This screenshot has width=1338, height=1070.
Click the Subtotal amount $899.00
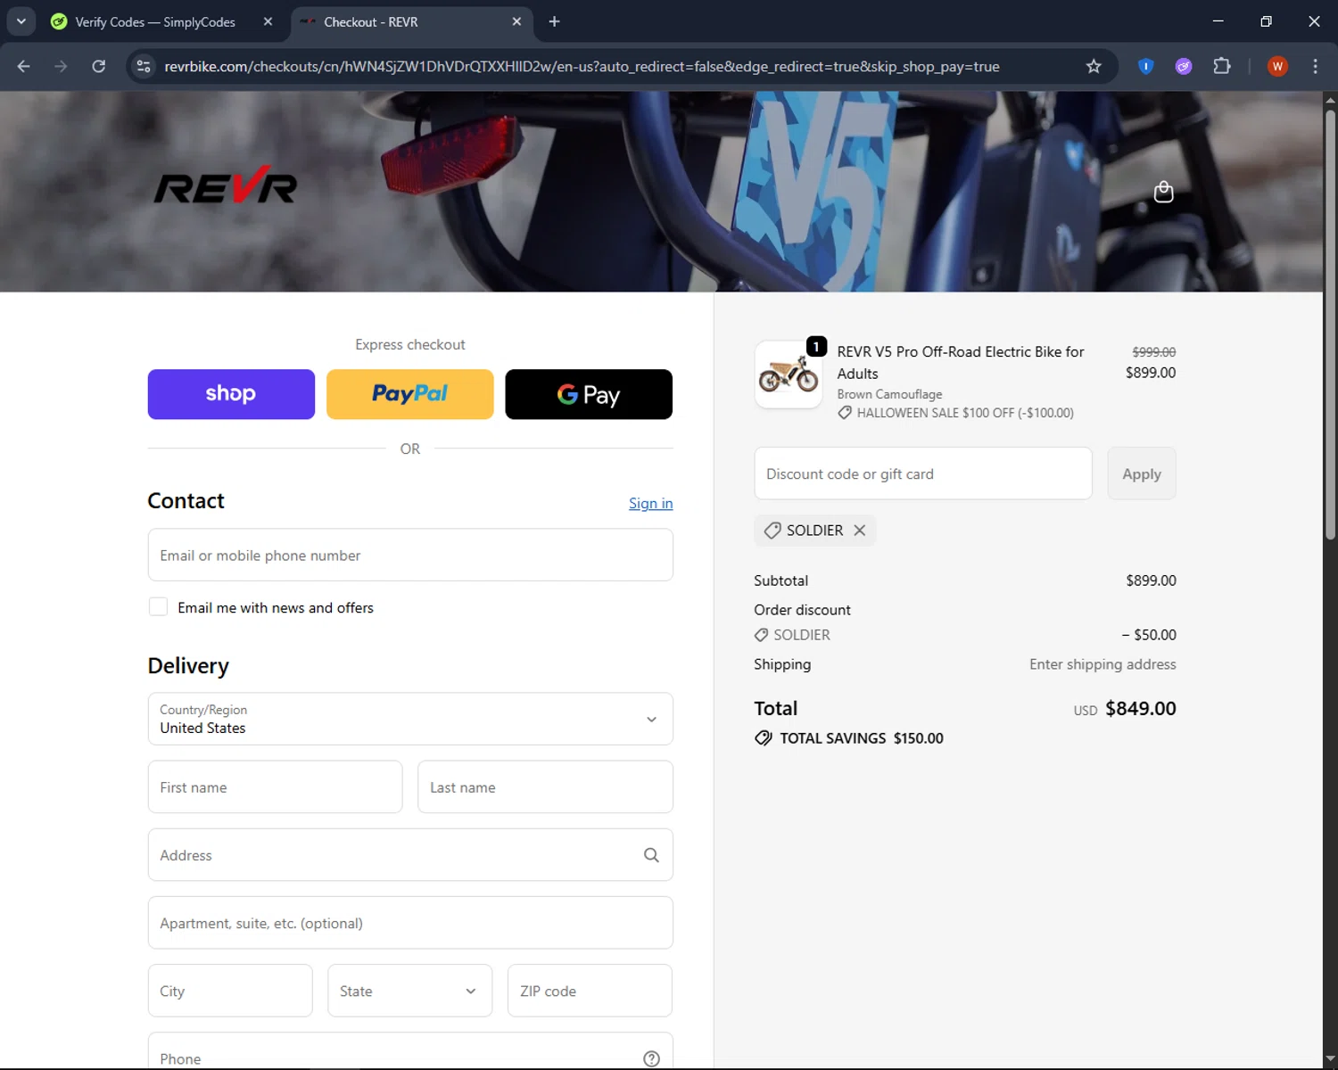point(1151,580)
